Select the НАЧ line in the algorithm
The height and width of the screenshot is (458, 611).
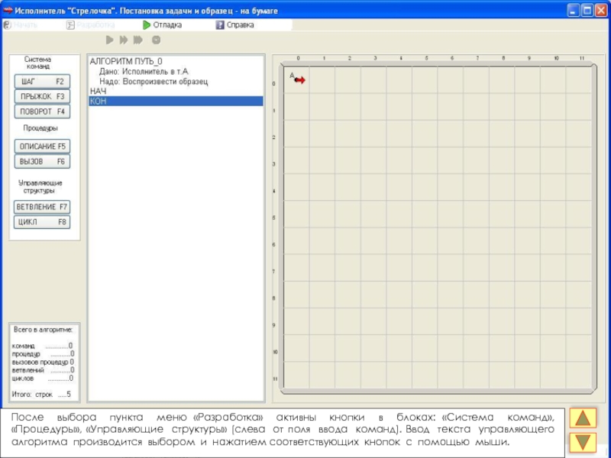pyautogui.click(x=99, y=91)
